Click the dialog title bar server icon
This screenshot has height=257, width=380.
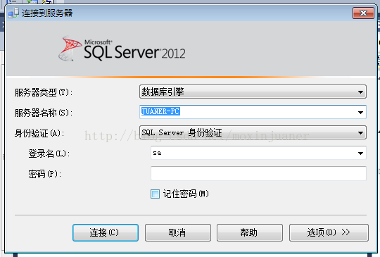pyautogui.click(x=13, y=13)
